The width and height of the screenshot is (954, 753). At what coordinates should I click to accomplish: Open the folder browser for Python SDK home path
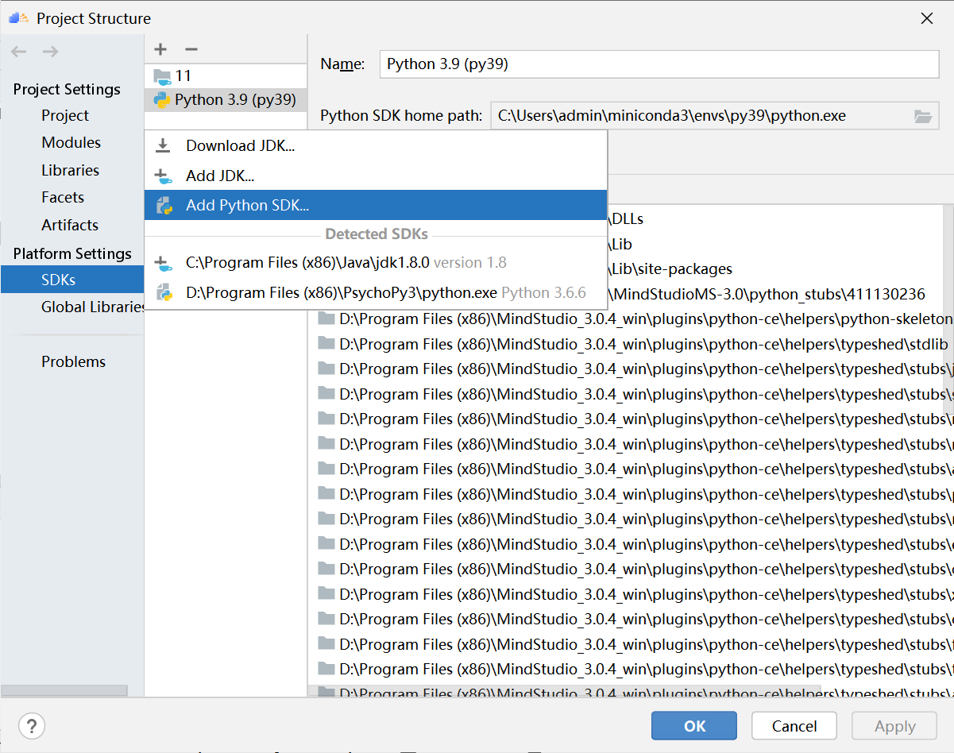[x=922, y=116]
